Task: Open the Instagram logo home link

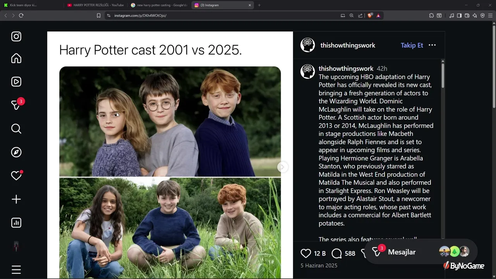Action: [x=16, y=36]
